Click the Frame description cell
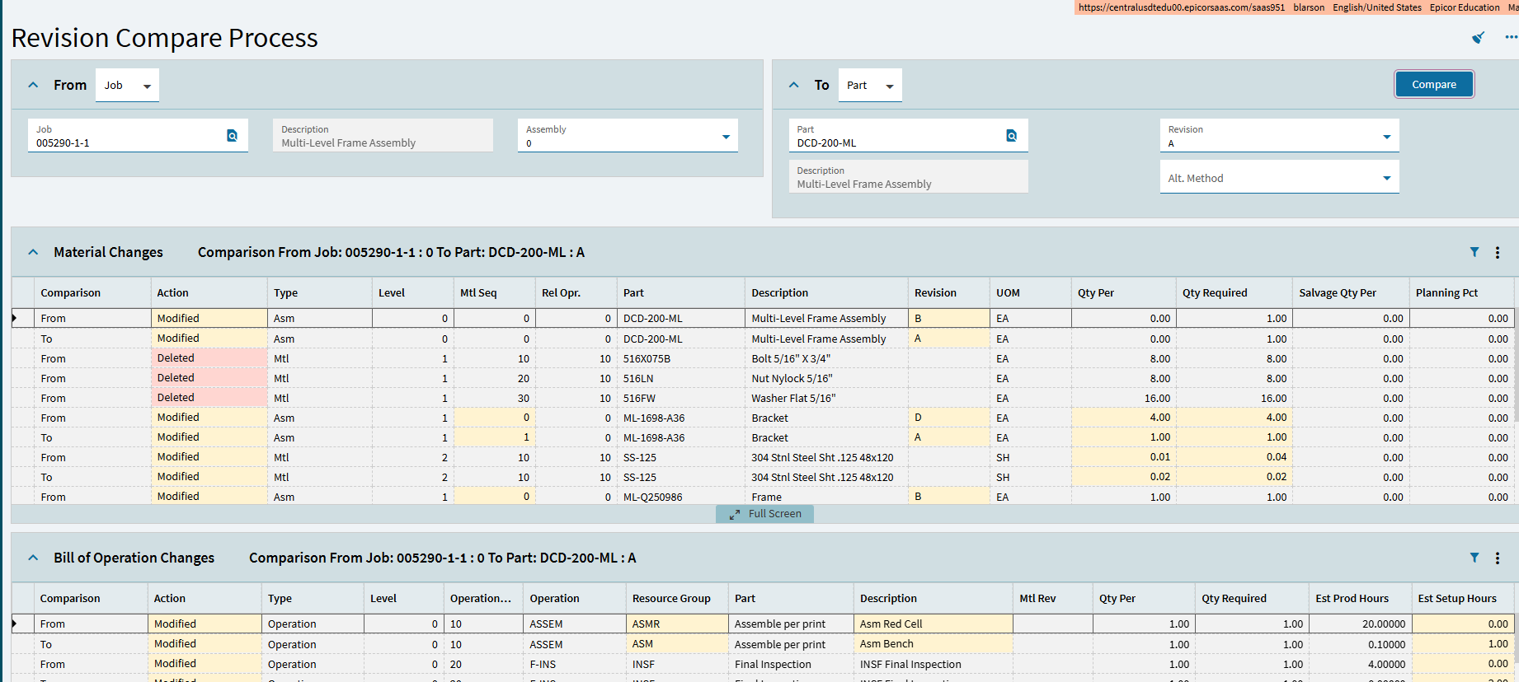Viewport: 1519px width, 682px height. coord(826,497)
